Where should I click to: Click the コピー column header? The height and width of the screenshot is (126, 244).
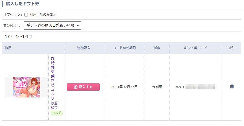point(232,48)
